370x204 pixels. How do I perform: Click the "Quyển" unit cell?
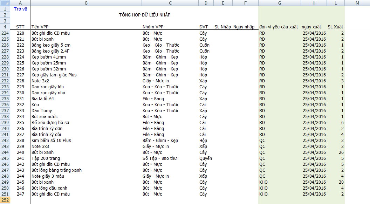point(206,158)
